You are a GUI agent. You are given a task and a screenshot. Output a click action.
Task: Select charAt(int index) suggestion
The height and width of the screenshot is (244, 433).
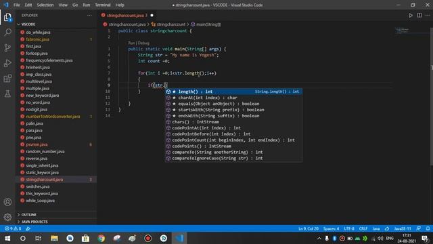pyautogui.click(x=233, y=98)
